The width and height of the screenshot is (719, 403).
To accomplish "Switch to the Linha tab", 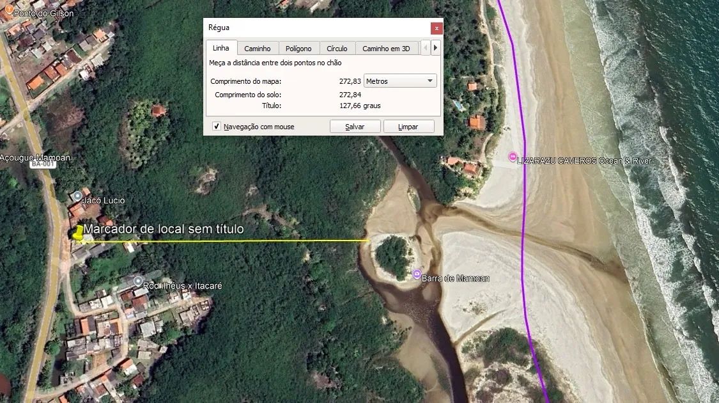I will pos(221,48).
